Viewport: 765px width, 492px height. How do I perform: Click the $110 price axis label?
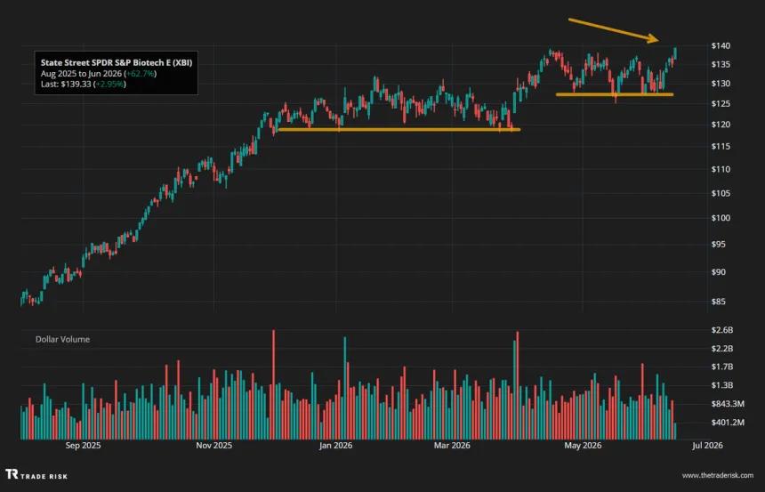click(x=721, y=169)
